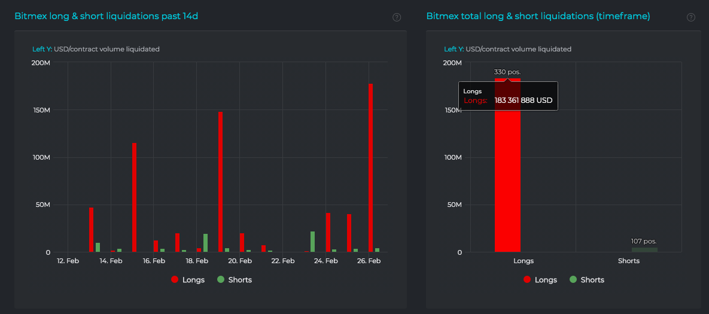Select the red Longs bar near 150M on 19 Feb
Image resolution: width=709 pixels, height=314 pixels.
click(x=221, y=182)
